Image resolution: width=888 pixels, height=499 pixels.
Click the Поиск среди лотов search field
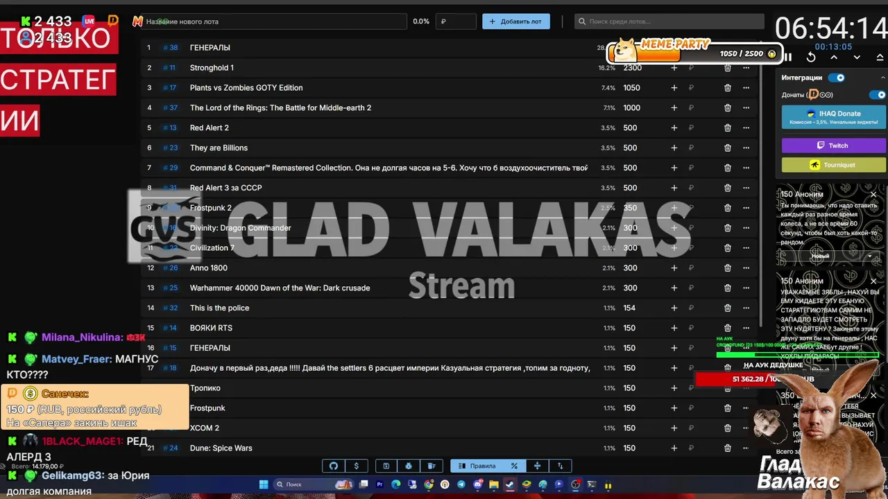pyautogui.click(x=669, y=21)
